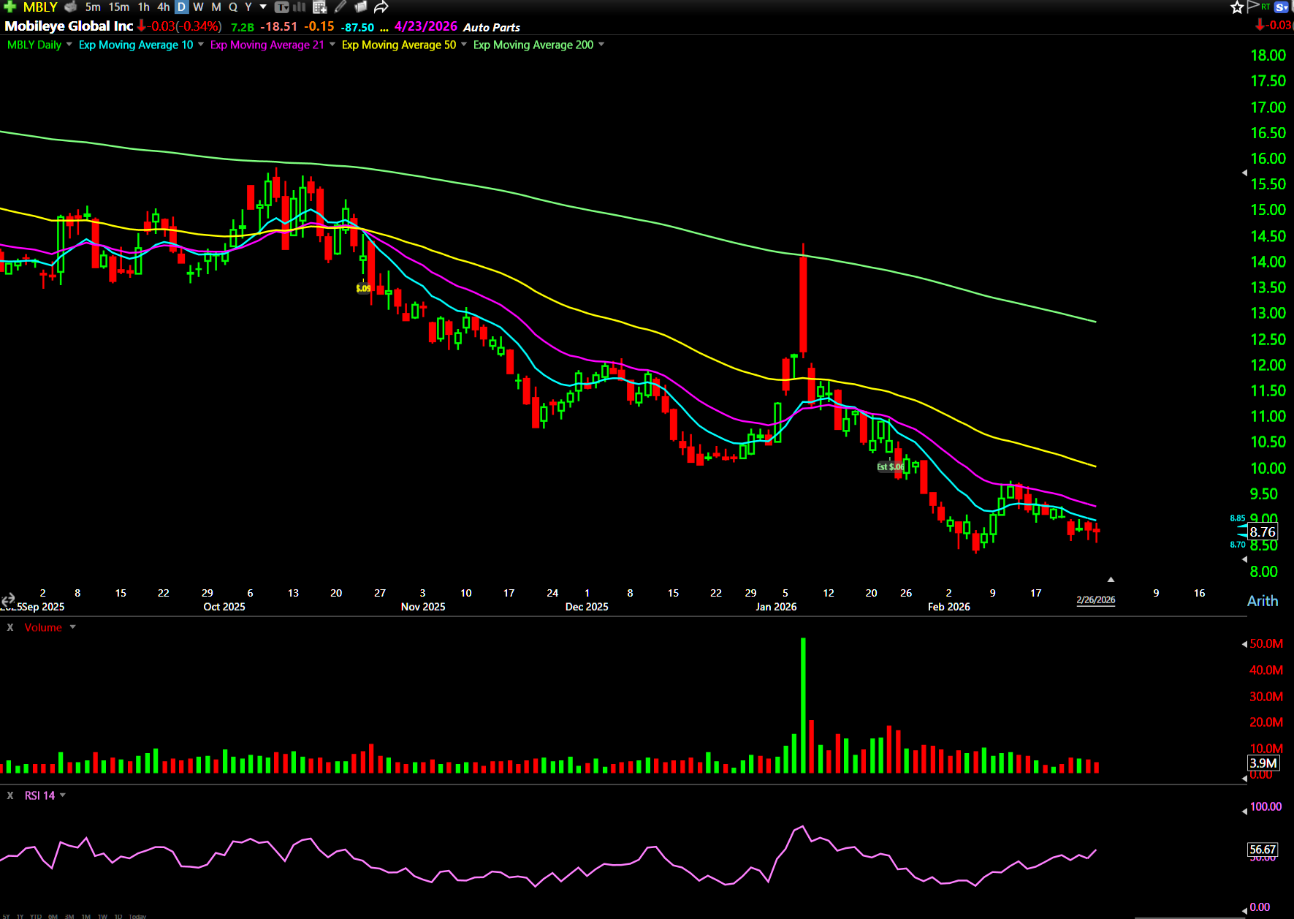1294x919 pixels.
Task: Click the pencil drawing tools icon
Action: pyautogui.click(x=340, y=7)
